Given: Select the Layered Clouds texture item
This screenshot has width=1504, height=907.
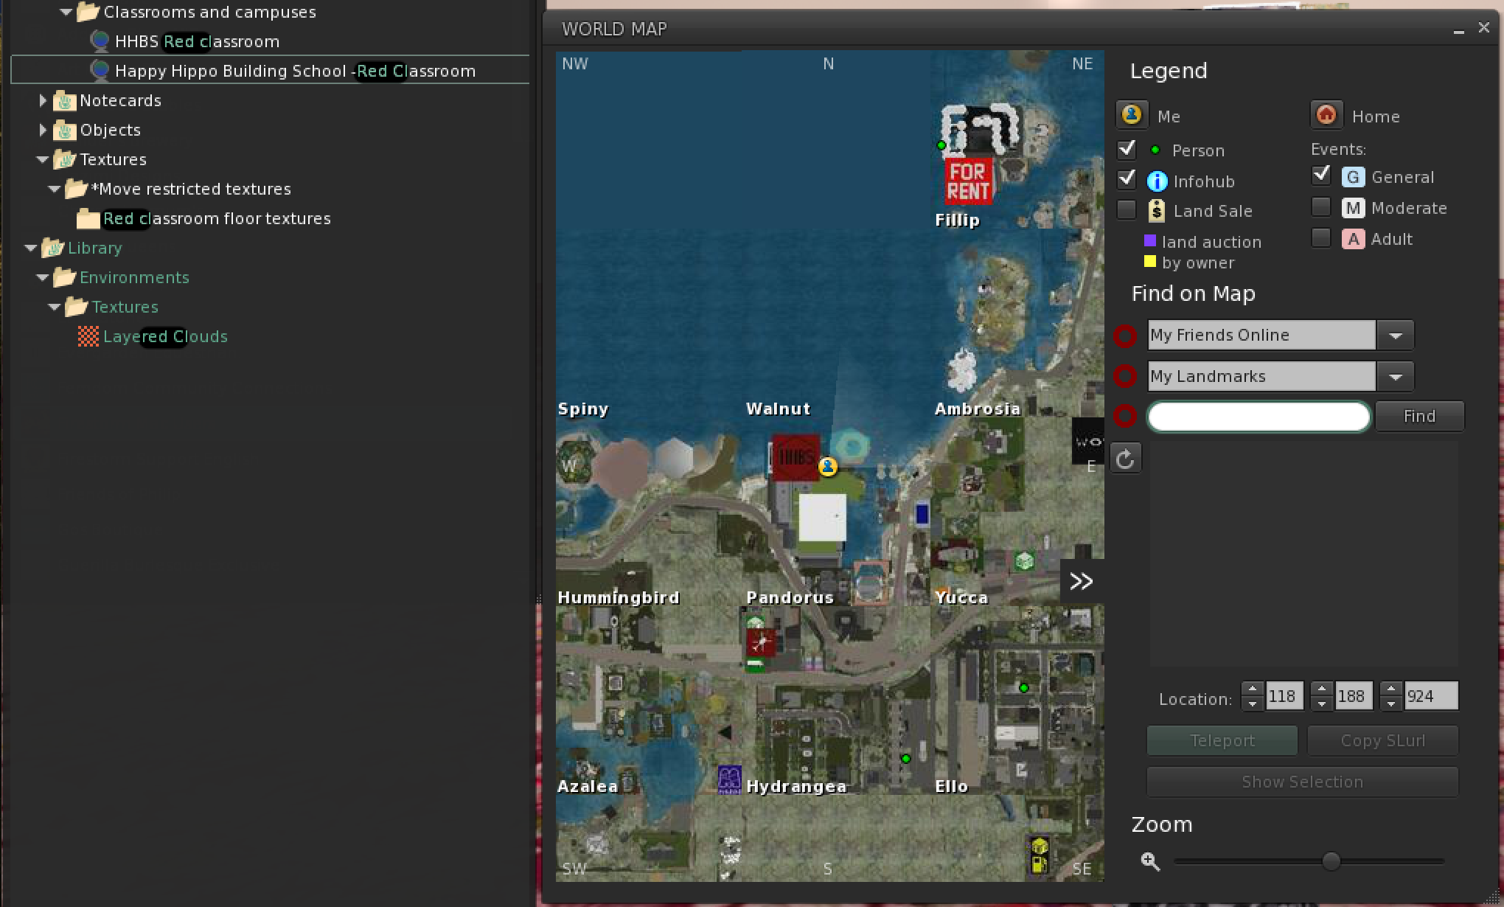Looking at the screenshot, I should (x=165, y=336).
